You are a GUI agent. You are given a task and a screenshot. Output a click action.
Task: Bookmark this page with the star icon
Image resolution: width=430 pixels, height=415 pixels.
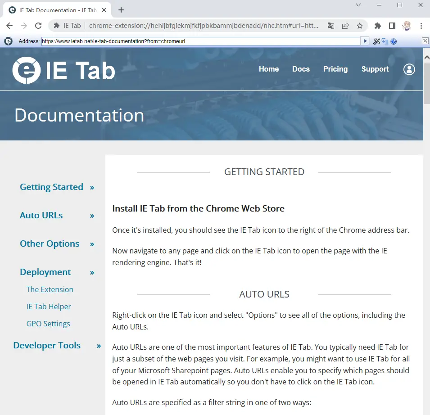pos(360,26)
